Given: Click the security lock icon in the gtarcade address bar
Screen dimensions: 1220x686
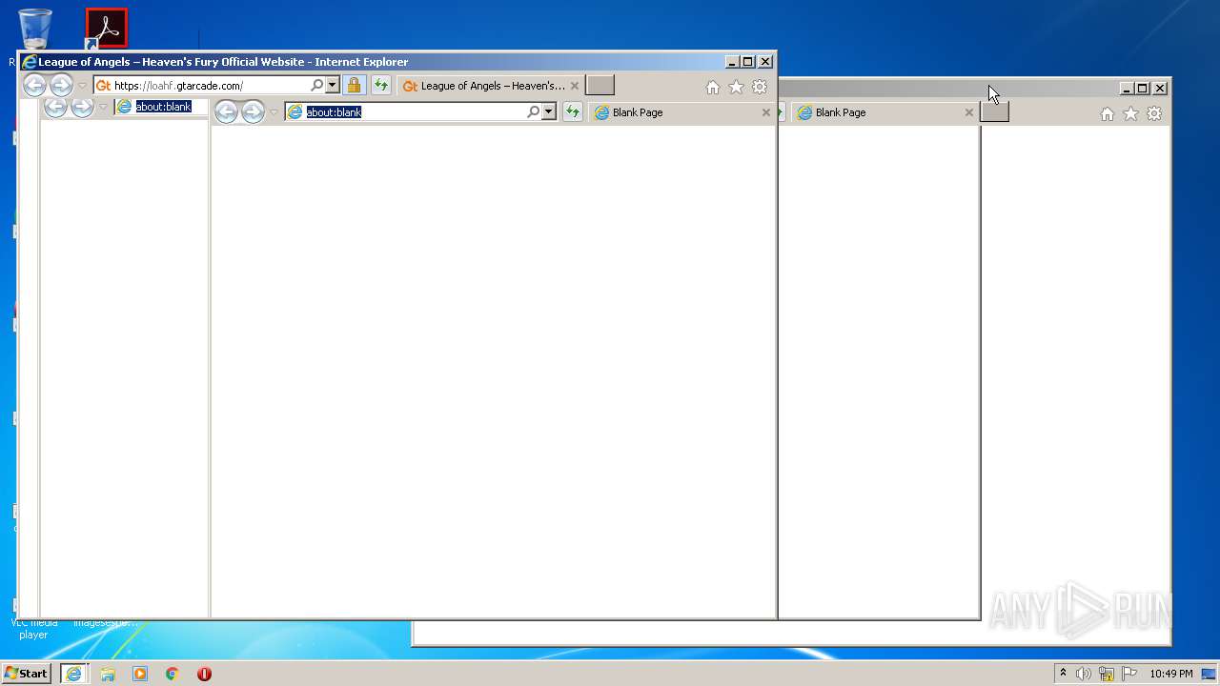Looking at the screenshot, I should pos(354,86).
